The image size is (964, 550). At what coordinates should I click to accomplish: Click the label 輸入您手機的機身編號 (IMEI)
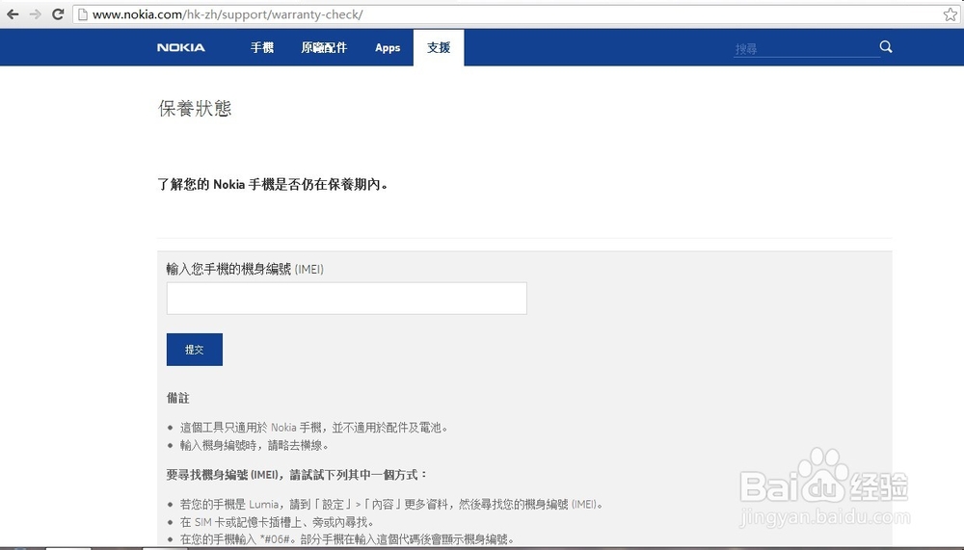coord(245,269)
